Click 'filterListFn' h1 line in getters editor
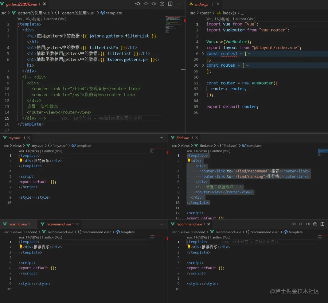328x303 pixels. [x=82, y=48]
